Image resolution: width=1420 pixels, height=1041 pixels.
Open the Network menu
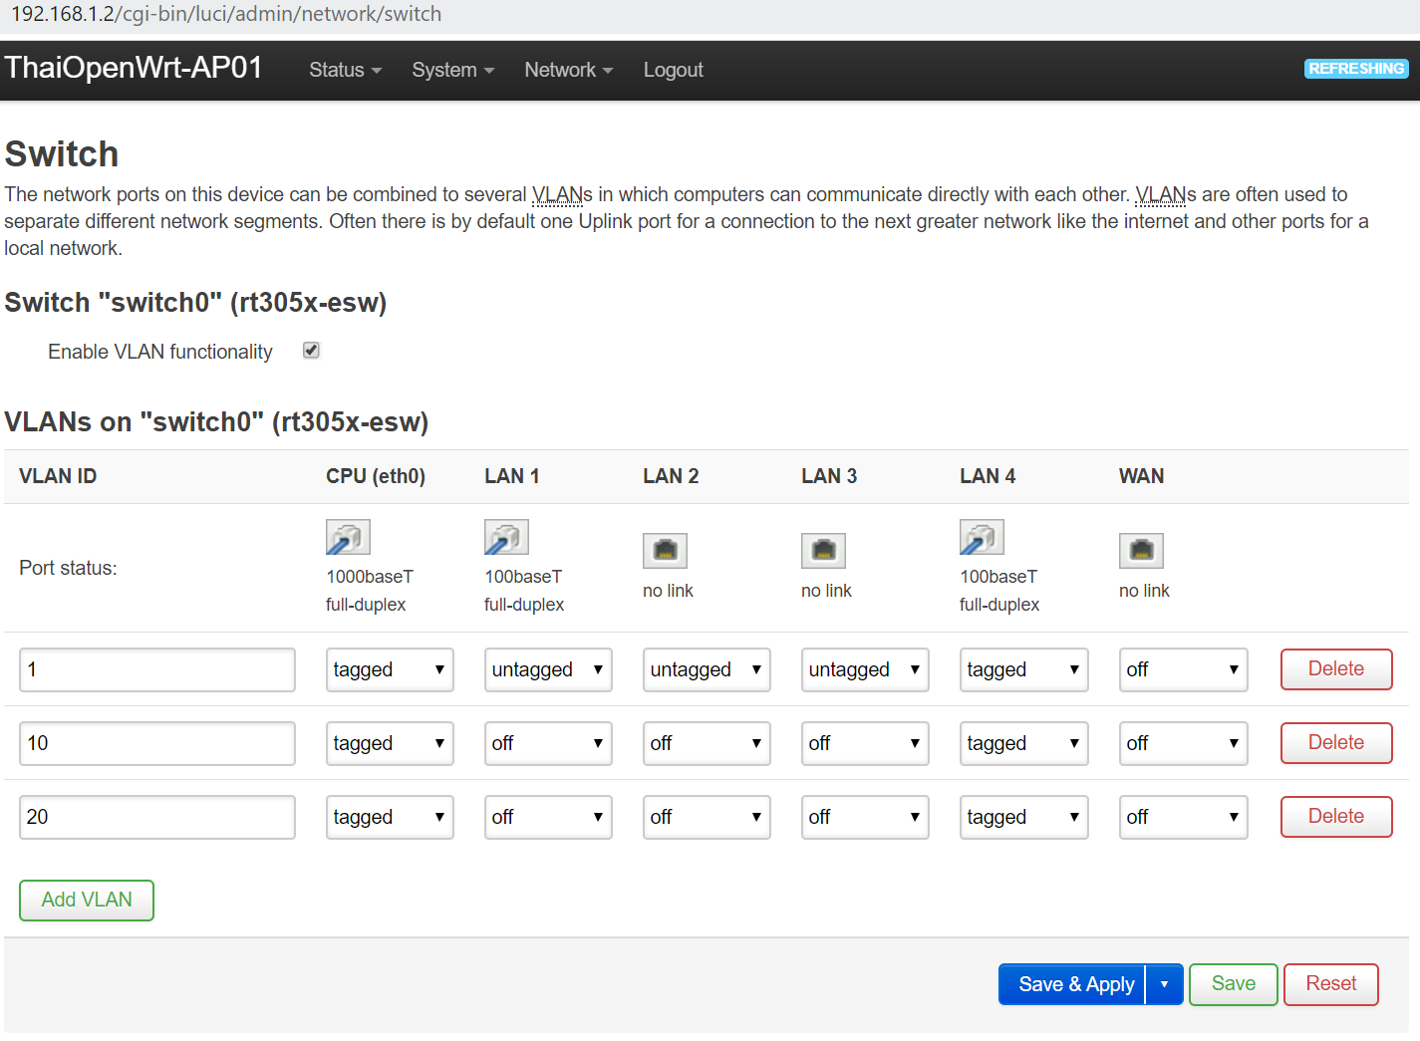(x=568, y=70)
